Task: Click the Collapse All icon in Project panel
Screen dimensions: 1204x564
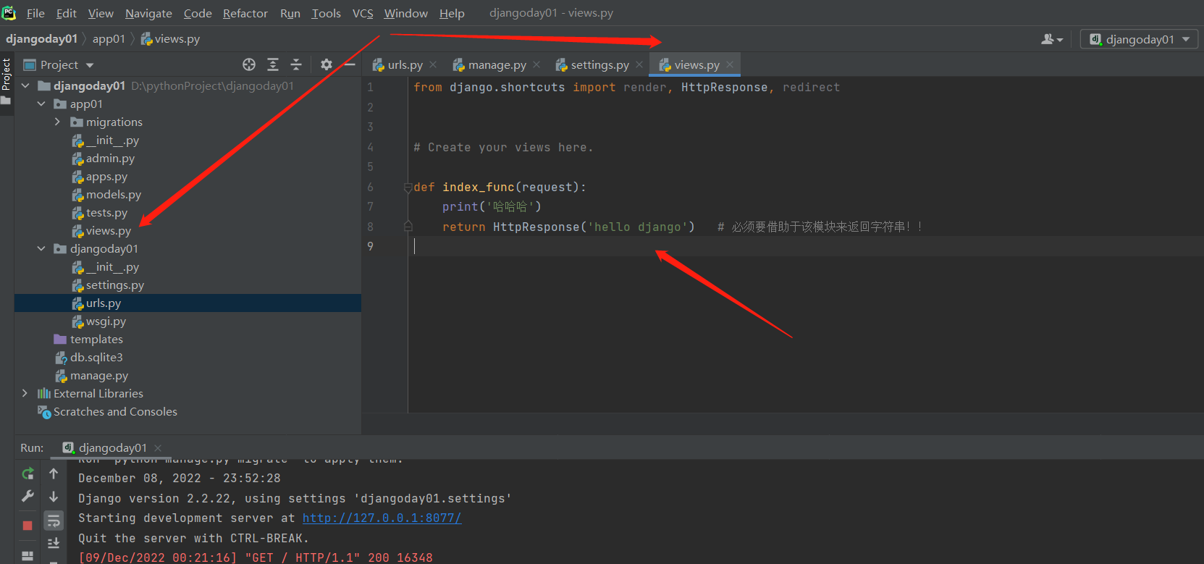Action: point(296,64)
